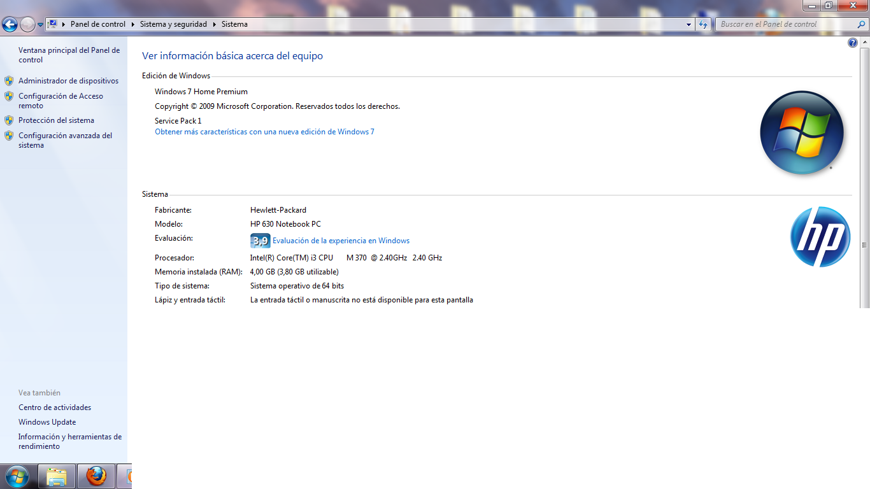The width and height of the screenshot is (870, 489).
Task: Open Windows Explorer from the taskbar
Action: click(x=57, y=476)
